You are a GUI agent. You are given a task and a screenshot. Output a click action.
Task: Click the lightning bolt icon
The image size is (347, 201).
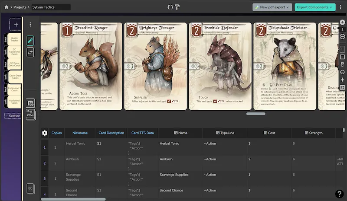342,80
